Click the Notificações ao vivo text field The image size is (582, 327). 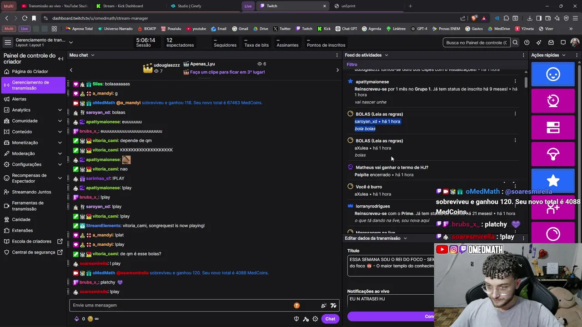[x=391, y=301]
